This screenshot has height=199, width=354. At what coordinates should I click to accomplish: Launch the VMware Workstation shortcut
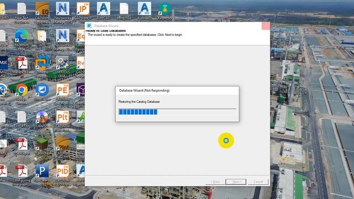[42, 62]
